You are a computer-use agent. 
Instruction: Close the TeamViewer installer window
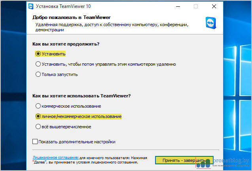point(214,6)
